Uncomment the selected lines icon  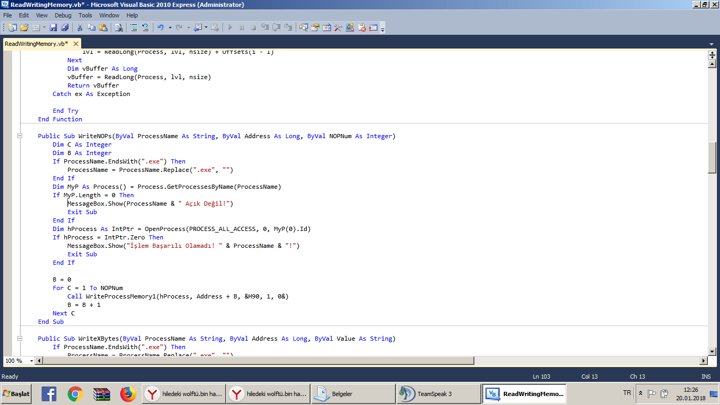pyautogui.click(x=145, y=27)
